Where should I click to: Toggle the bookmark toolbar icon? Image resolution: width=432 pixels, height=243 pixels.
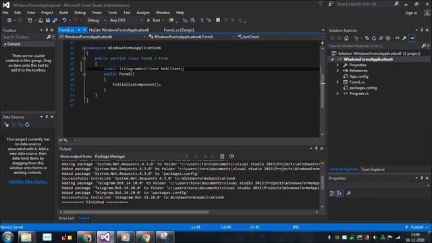(x=218, y=20)
